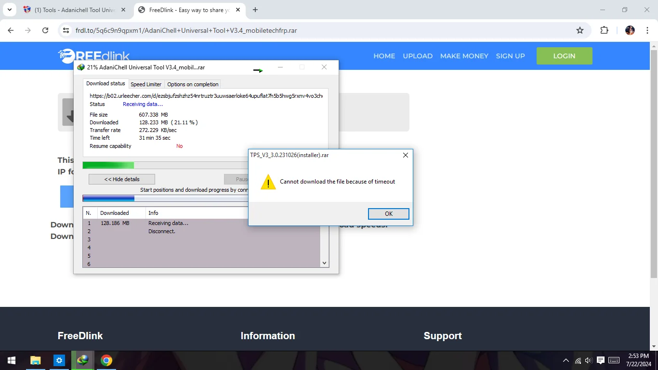Click the Internet Download Manager taskbar icon

[x=83, y=360]
